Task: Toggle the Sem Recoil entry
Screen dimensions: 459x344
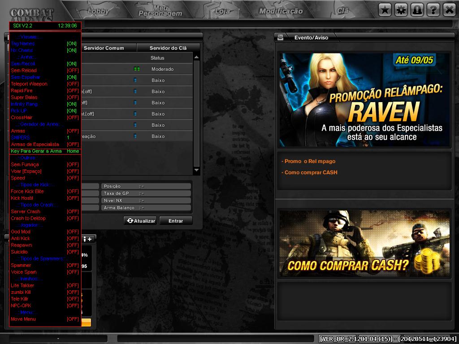Action: pos(44,64)
